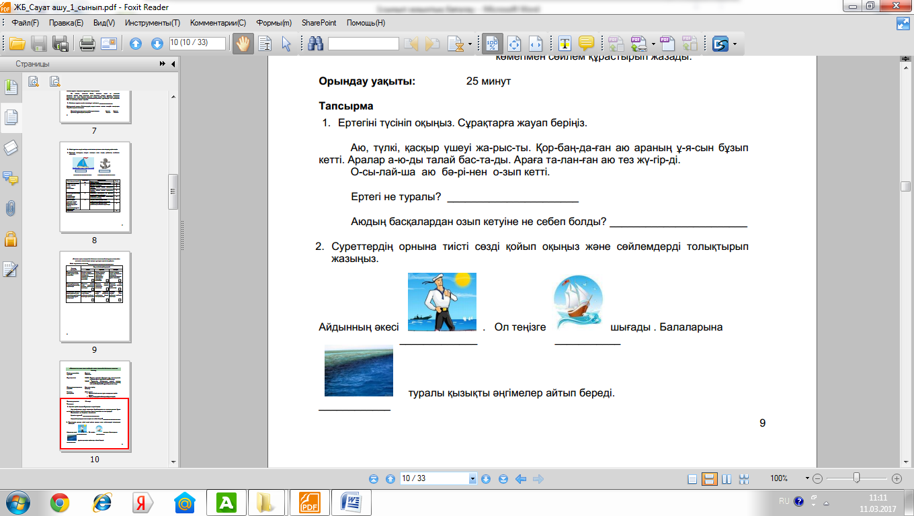
Task: Open the Инструменты menu
Action: click(x=152, y=23)
